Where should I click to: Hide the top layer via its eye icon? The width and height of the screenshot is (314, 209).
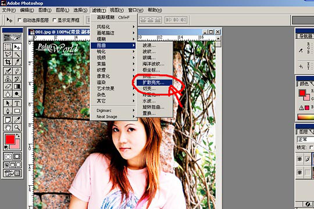click(300, 159)
